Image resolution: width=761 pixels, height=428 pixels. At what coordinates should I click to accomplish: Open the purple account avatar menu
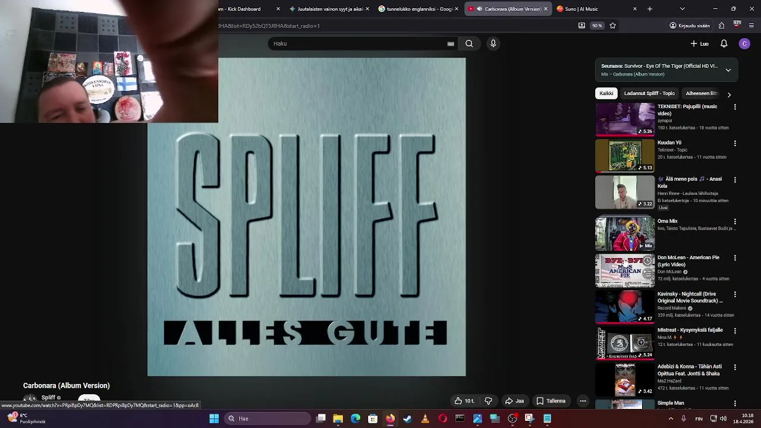click(744, 43)
